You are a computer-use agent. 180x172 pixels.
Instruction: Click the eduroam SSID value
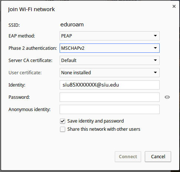point(72,25)
